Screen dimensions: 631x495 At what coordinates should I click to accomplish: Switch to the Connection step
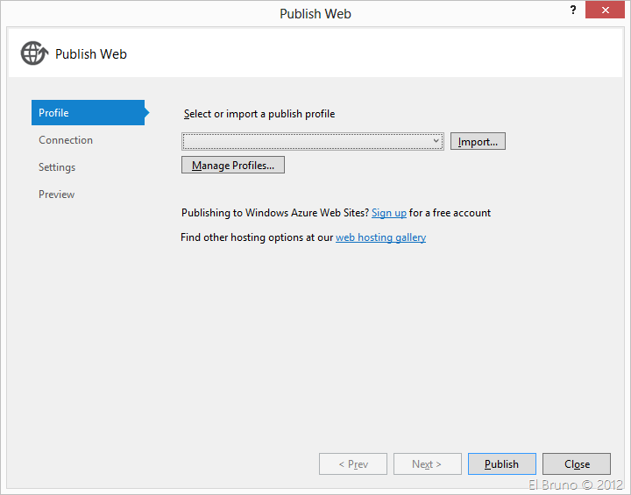click(66, 140)
